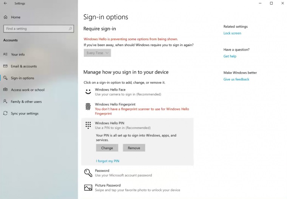Expand the Windows Hello Face option

click(137, 92)
